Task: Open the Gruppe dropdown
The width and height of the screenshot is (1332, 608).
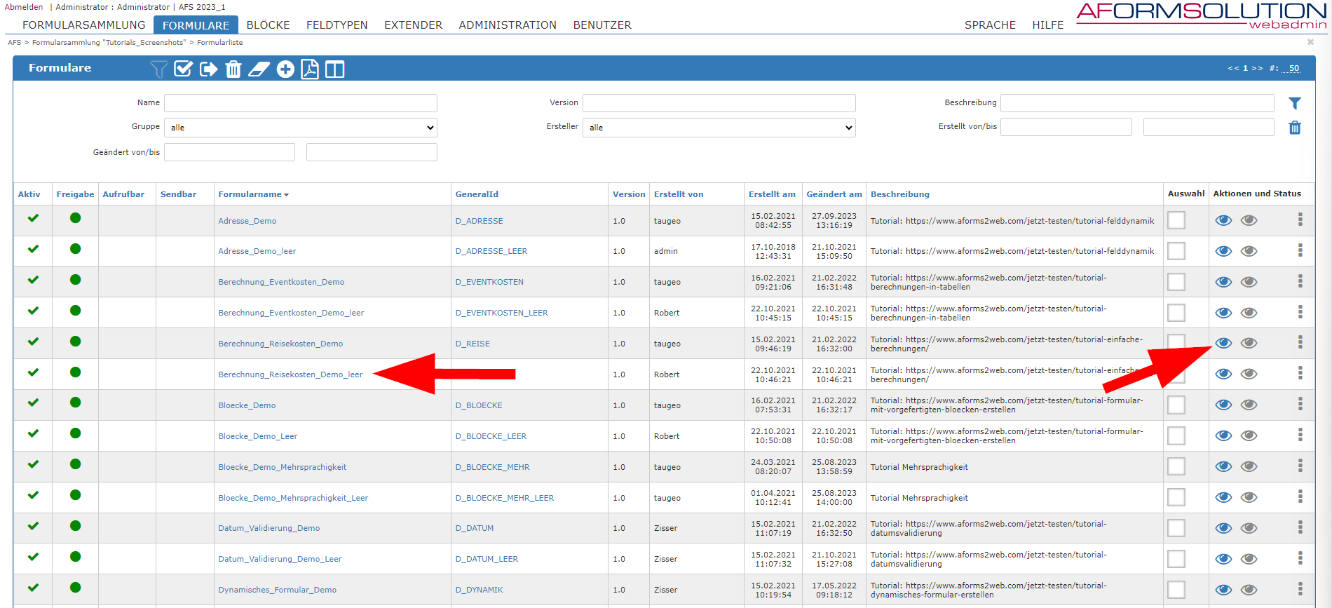Action: 300,128
